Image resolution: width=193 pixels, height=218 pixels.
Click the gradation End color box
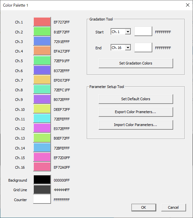[143, 47]
